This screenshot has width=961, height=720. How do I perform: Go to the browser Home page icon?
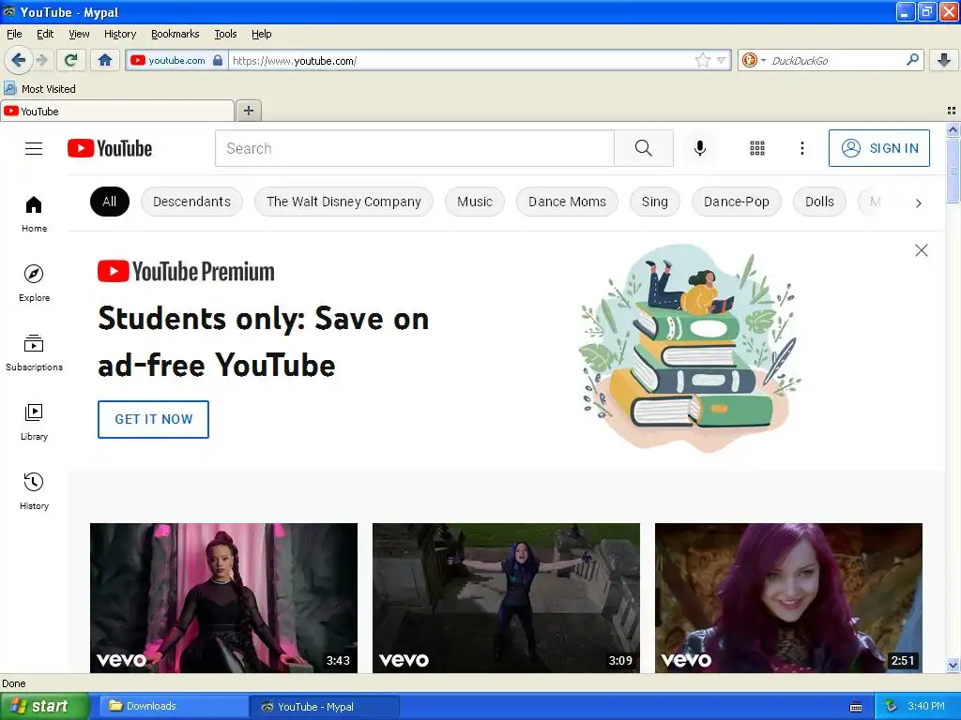[x=105, y=60]
